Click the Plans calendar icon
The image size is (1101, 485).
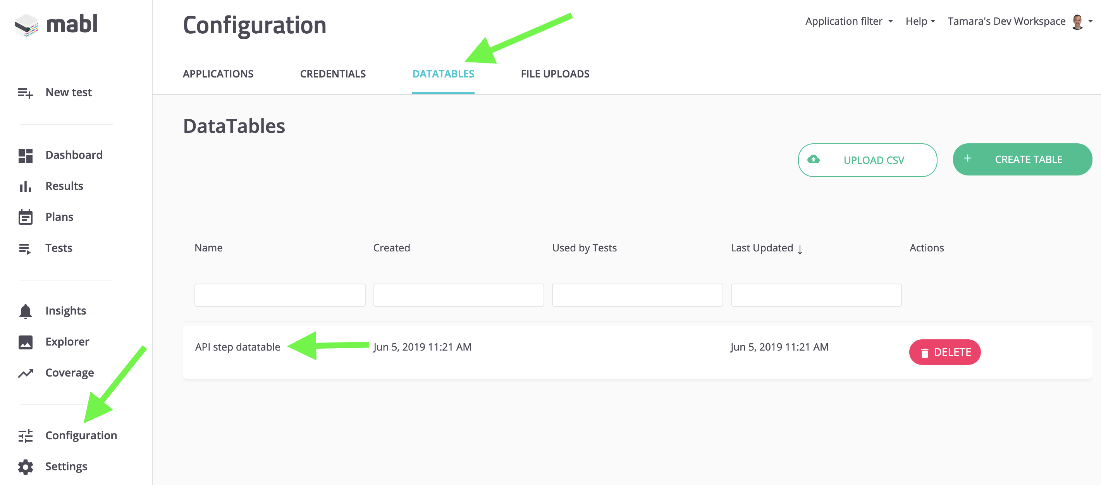[25, 217]
